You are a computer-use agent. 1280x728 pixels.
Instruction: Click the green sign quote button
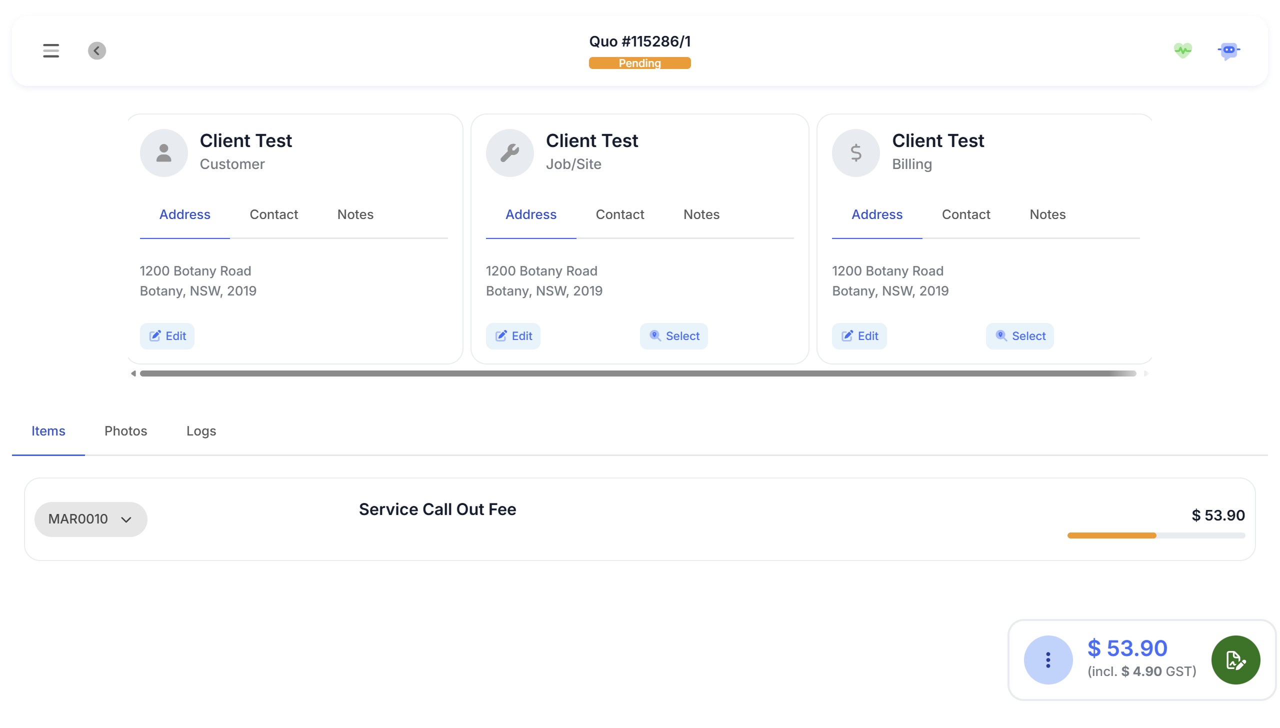[x=1235, y=660]
